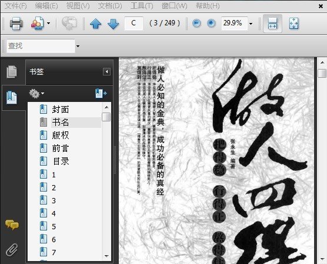
Task: Open the 视图(V) menu
Action: [x=78, y=6]
